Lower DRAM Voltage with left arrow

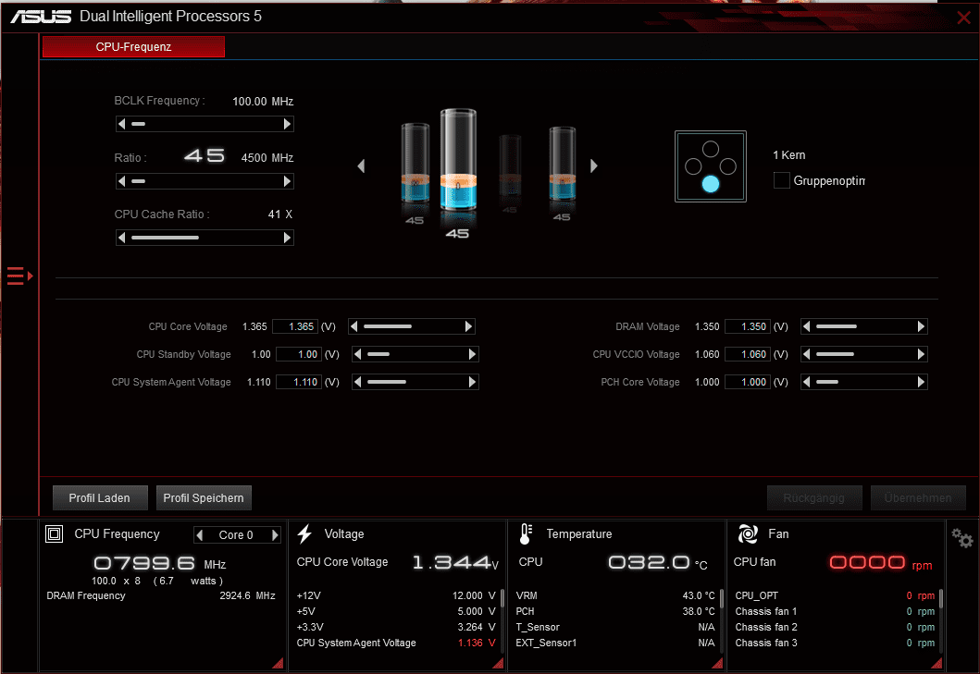[807, 326]
